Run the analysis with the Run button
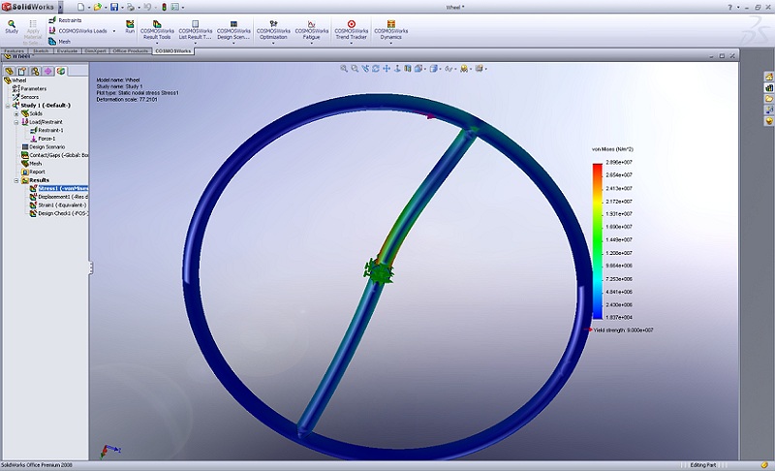This screenshot has height=471, width=775. (x=130, y=24)
